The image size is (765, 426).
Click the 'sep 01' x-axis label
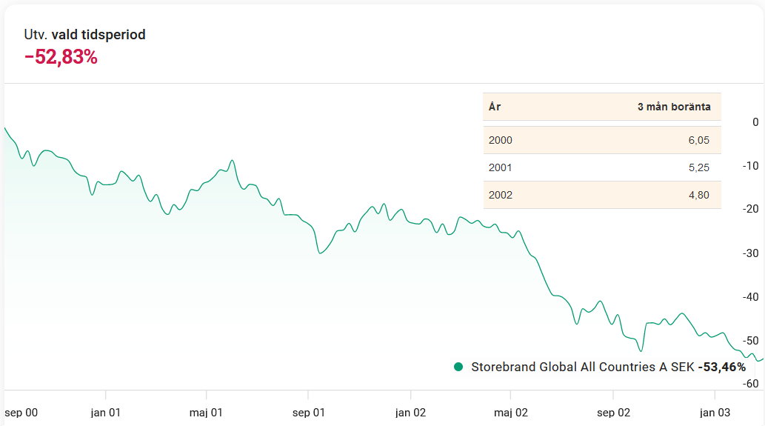(x=308, y=413)
